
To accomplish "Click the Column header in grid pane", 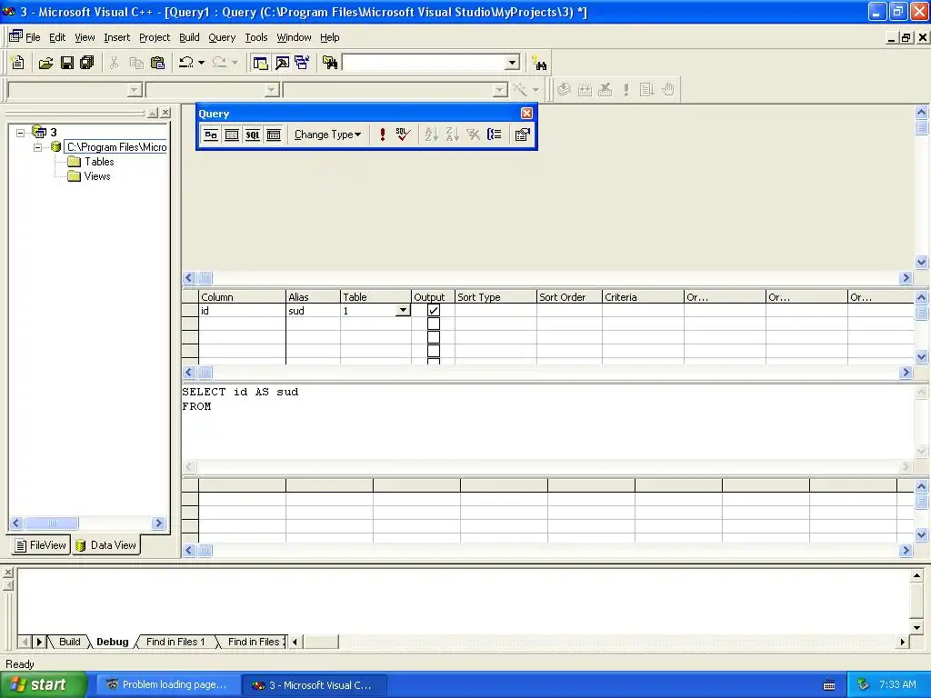I will [242, 297].
